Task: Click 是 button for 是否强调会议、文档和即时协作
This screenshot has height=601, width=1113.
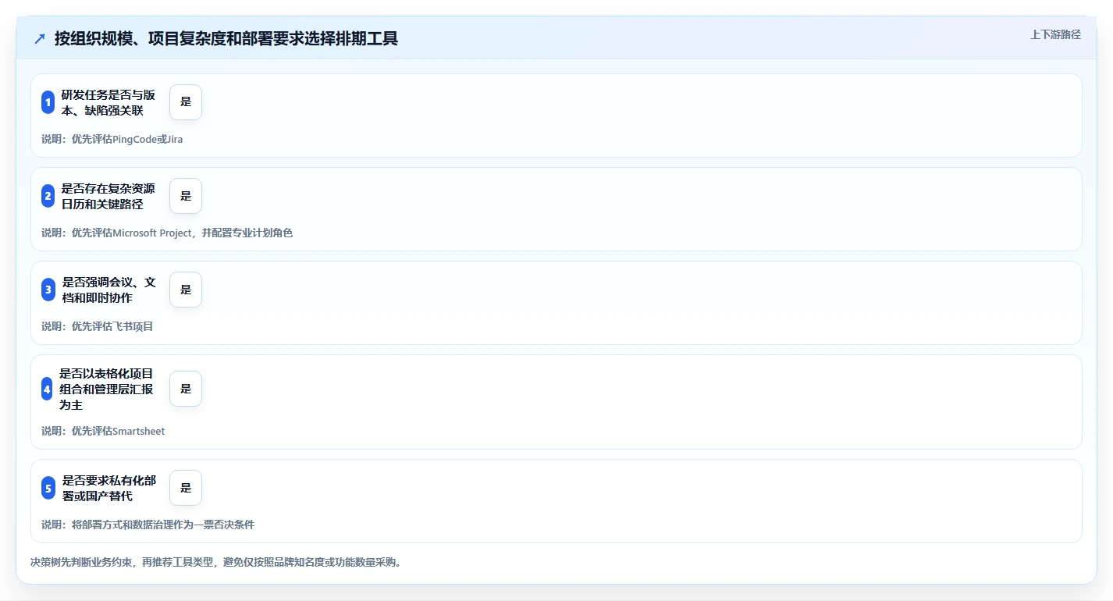Action: [186, 290]
